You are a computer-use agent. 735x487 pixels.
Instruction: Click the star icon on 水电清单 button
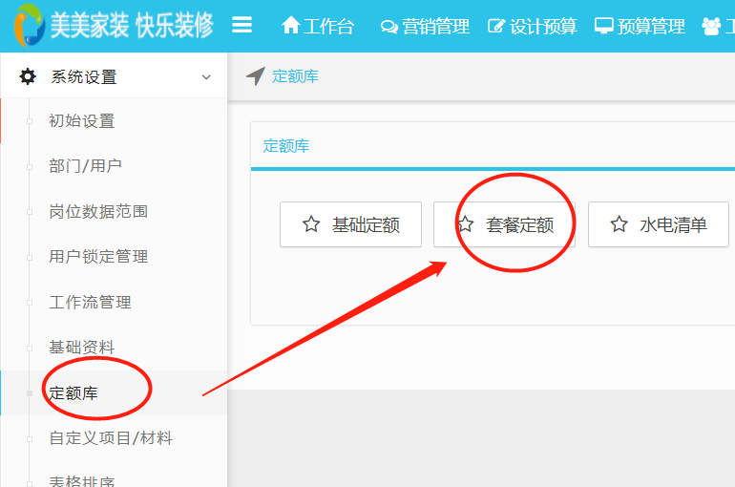tap(619, 224)
